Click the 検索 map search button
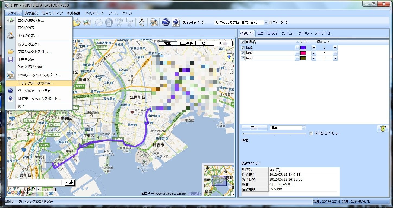Screen dimensions: 393x208 click(70, 182)
